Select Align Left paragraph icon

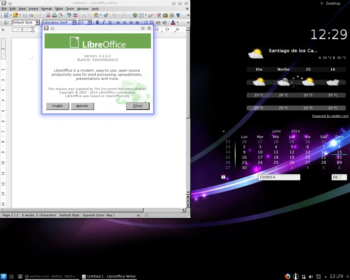(x=118, y=22)
